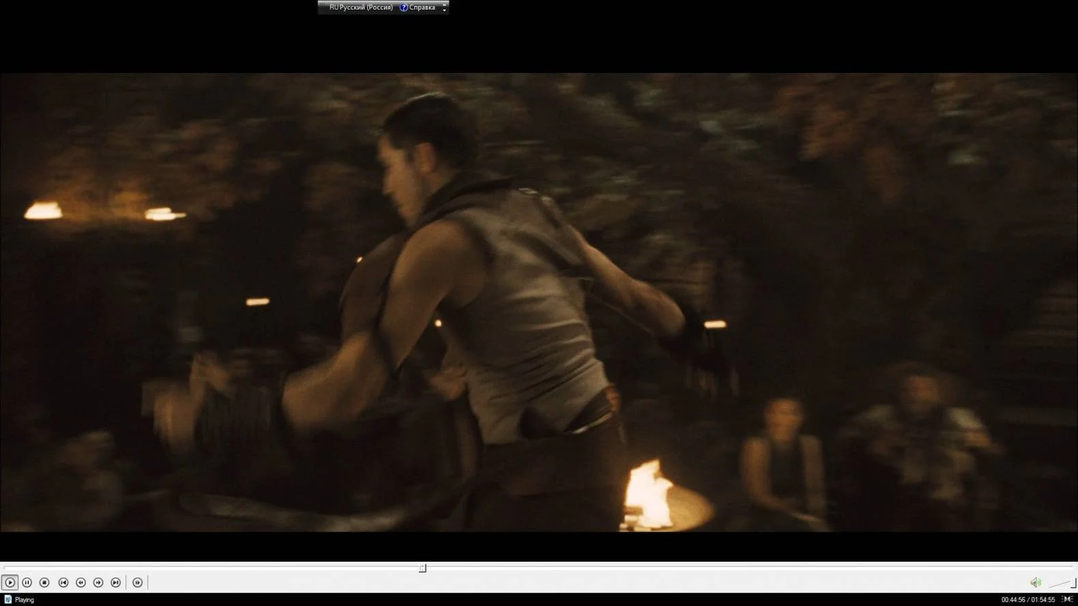1078x606 pixels.
Task: Rewind with the decrease speed button
Action: pos(81,583)
